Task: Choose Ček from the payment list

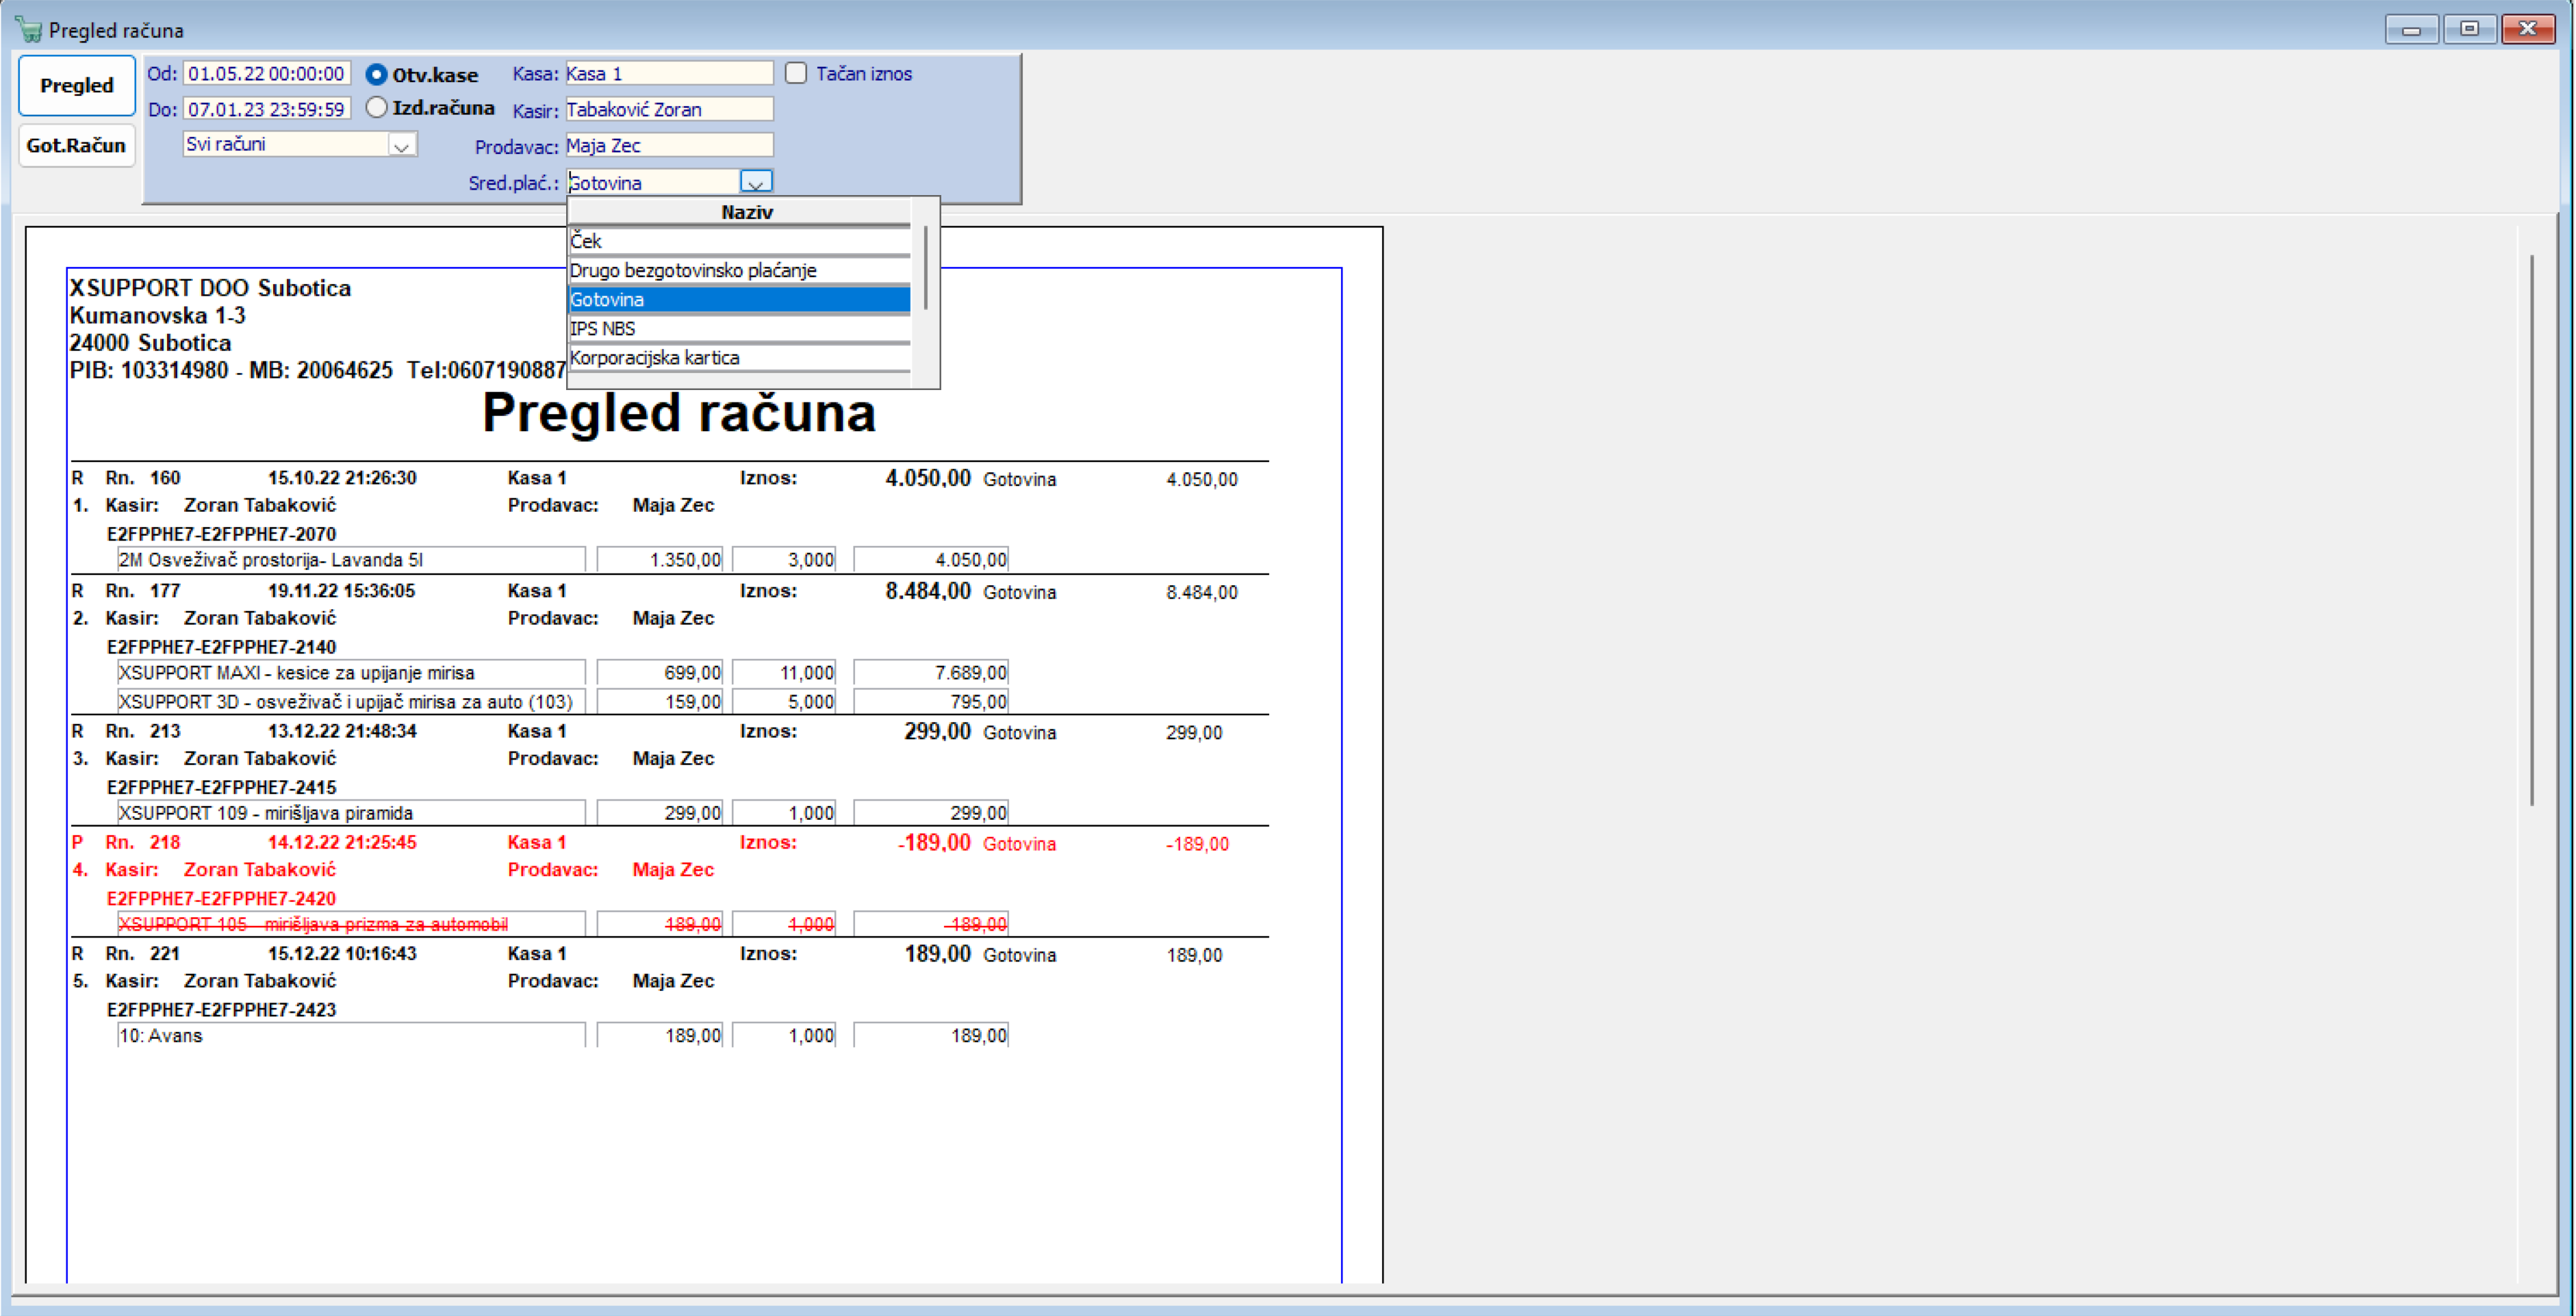Action: click(x=739, y=241)
